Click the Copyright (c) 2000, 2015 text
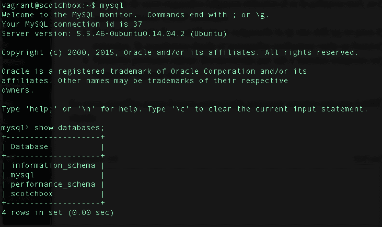This screenshot has width=382, height=227. [x=61, y=52]
